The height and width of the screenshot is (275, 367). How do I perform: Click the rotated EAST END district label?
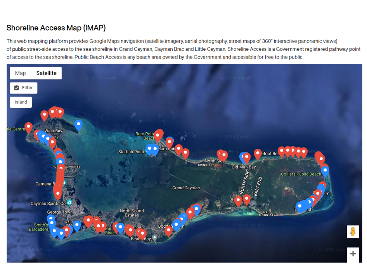pos(258,186)
